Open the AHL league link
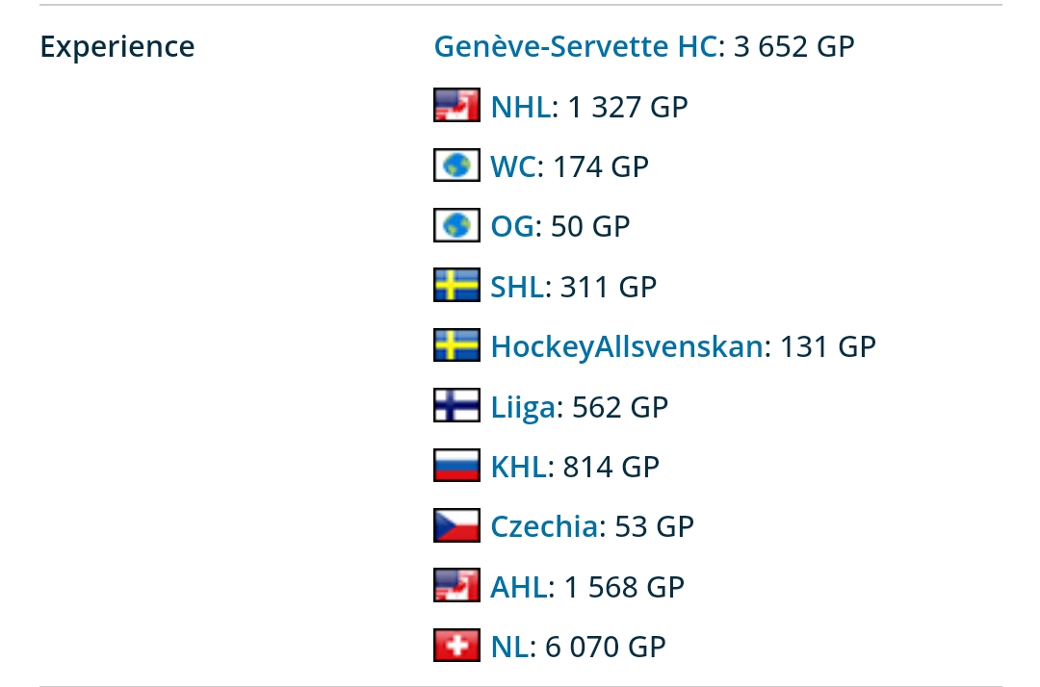Image resolution: width=1040 pixels, height=687 pixels. [x=519, y=586]
